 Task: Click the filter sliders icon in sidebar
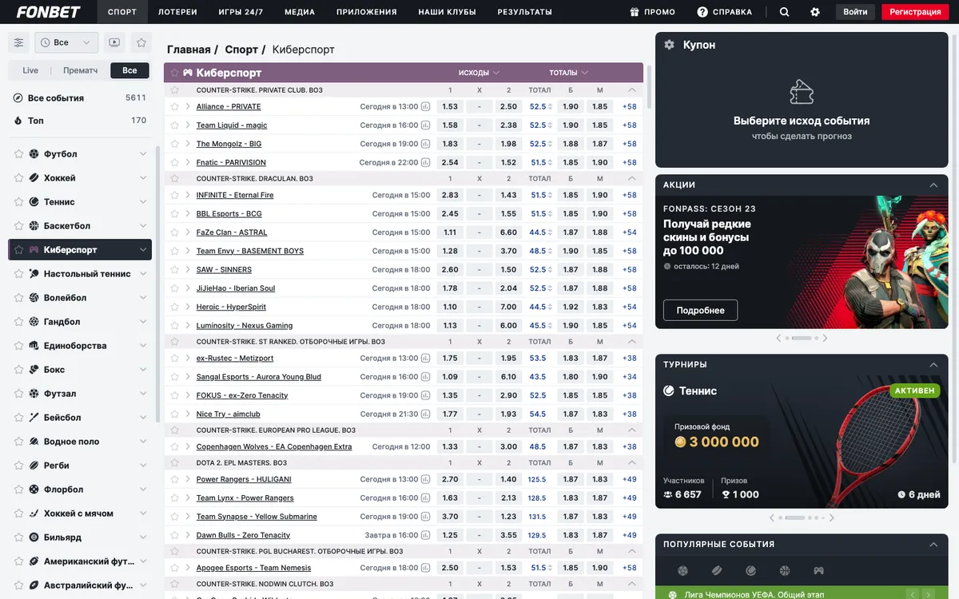tap(19, 42)
